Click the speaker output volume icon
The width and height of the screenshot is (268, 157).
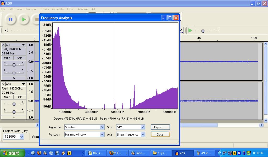pyautogui.click(x=7, y=30)
